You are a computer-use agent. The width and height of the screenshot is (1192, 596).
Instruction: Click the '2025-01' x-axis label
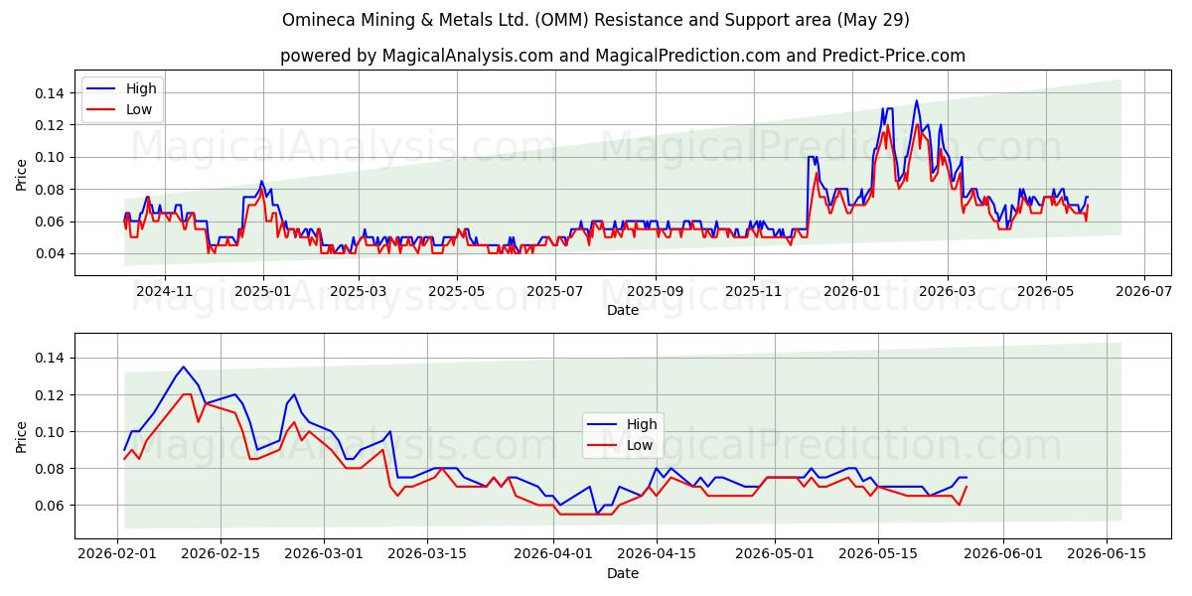tap(263, 291)
